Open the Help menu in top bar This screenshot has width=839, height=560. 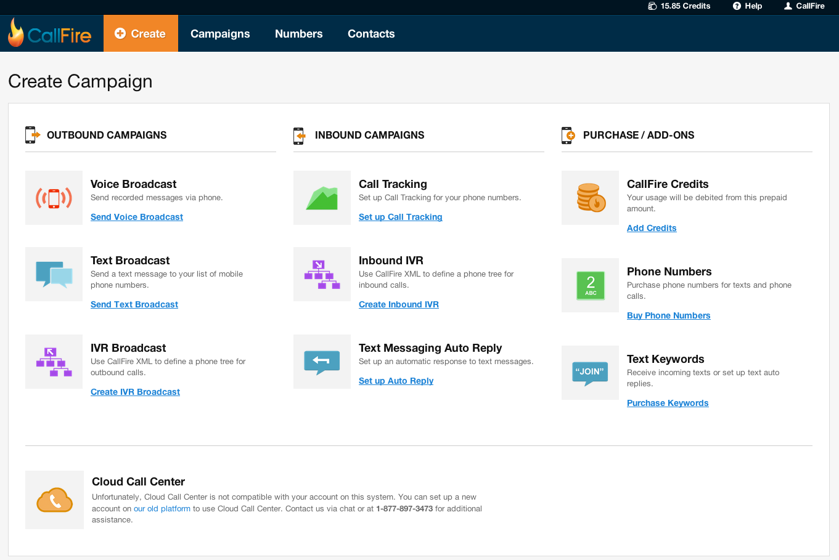coord(747,6)
